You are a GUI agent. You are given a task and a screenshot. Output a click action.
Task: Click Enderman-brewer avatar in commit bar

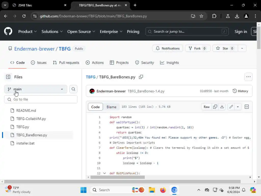point(92,91)
